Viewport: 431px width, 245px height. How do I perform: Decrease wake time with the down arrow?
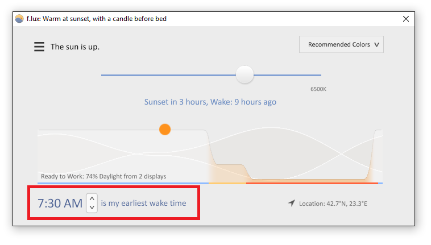point(92,207)
